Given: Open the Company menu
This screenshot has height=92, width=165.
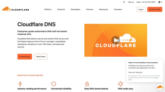Looking at the screenshot, I should pos(118,9).
